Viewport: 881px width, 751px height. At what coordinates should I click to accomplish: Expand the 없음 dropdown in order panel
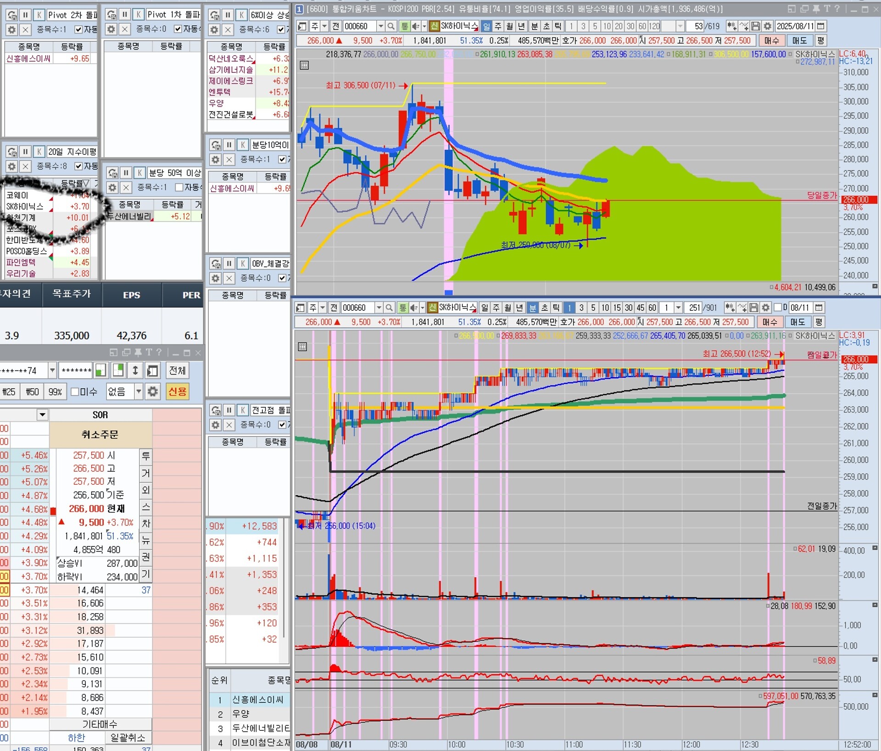pyautogui.click(x=138, y=392)
